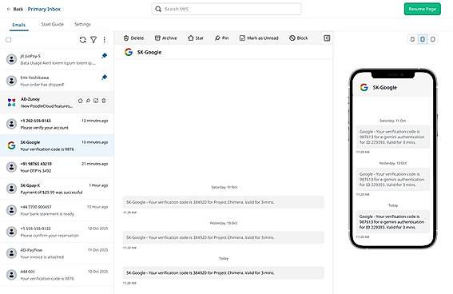Viewport: 453px width, 294px height.
Task: Delete the AD-Zunoy row
Action: pyautogui.click(x=104, y=101)
